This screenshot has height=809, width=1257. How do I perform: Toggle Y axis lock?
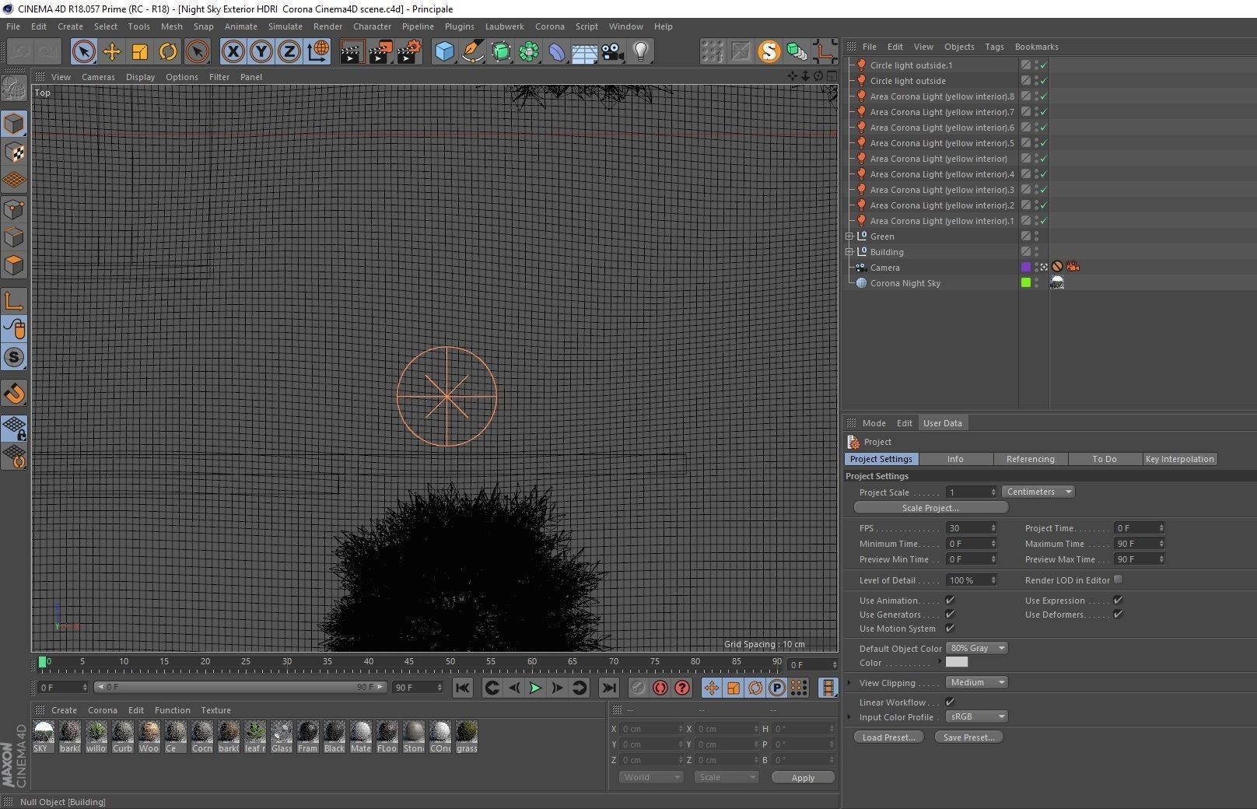pyautogui.click(x=261, y=52)
